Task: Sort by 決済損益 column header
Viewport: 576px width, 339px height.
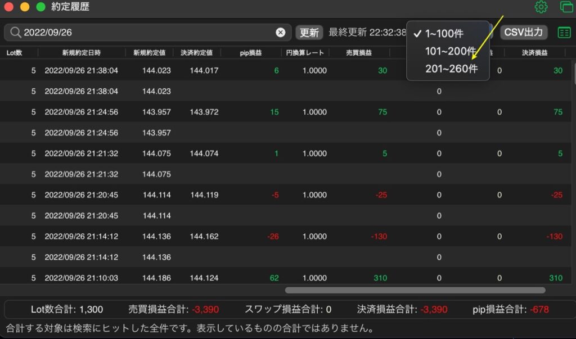Action: 534,53
